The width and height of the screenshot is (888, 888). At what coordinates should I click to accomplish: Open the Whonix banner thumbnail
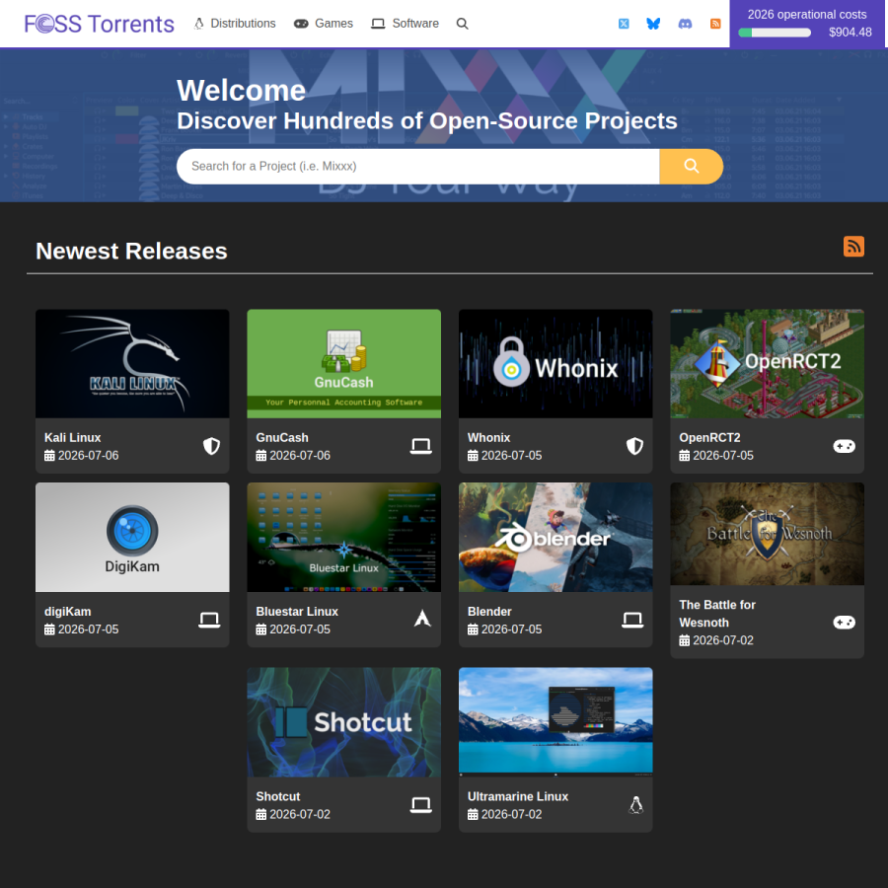555,363
